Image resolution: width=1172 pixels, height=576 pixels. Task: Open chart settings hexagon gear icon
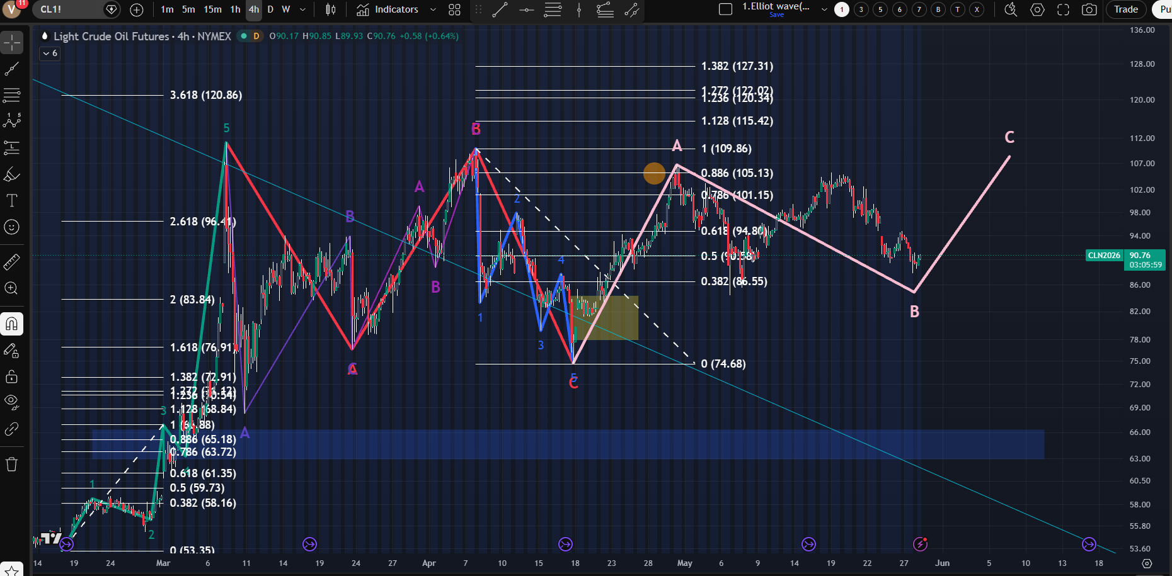pyautogui.click(x=1037, y=9)
